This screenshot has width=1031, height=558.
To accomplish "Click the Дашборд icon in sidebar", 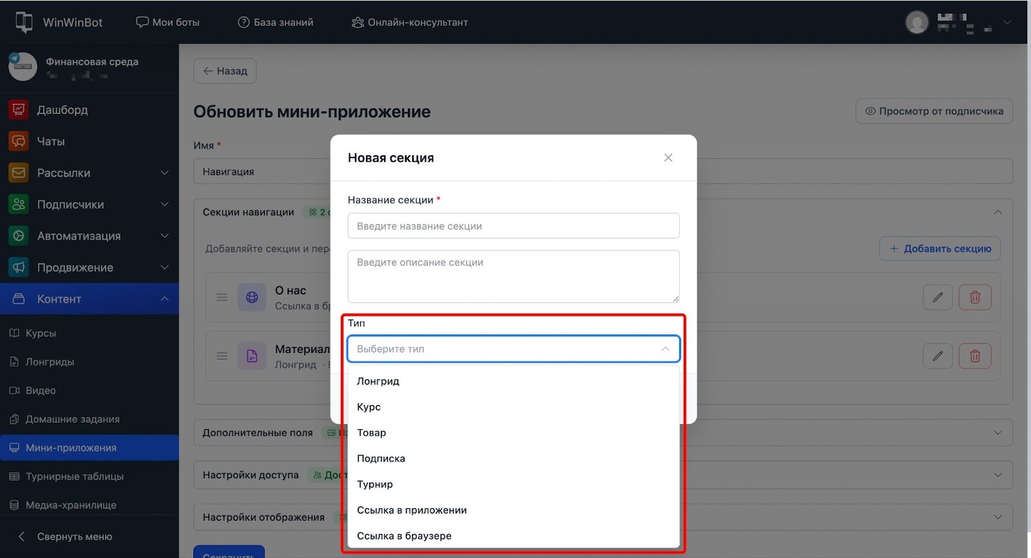I will point(19,110).
